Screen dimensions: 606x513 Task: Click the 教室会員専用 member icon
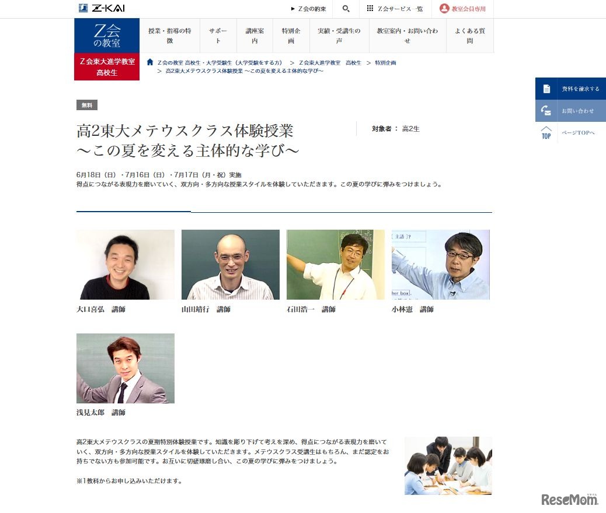tap(444, 9)
